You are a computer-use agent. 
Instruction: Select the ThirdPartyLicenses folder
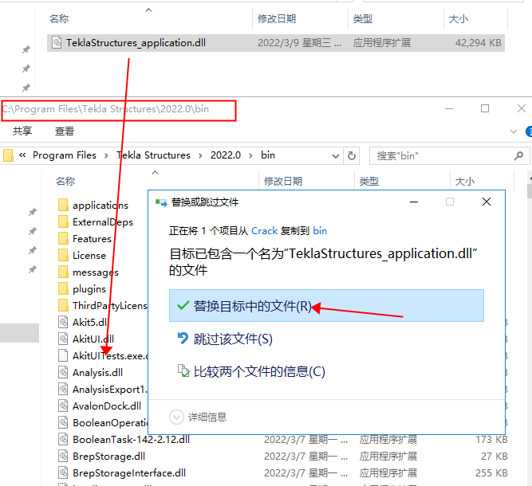point(109,305)
